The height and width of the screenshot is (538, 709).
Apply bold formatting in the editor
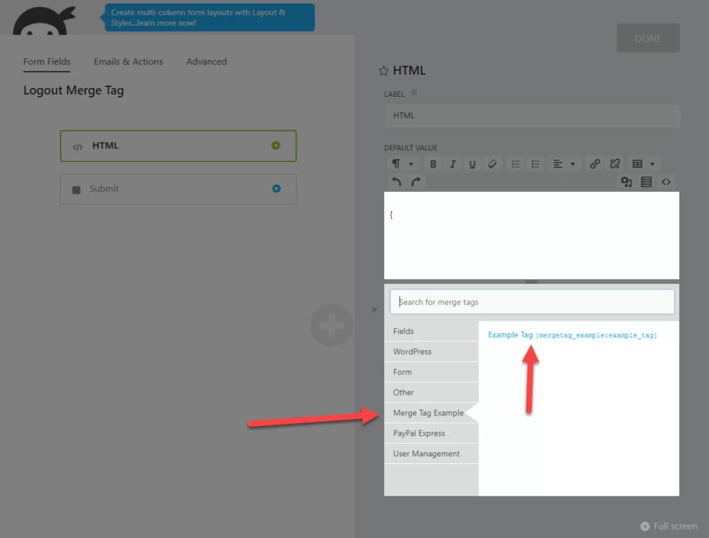tap(433, 163)
